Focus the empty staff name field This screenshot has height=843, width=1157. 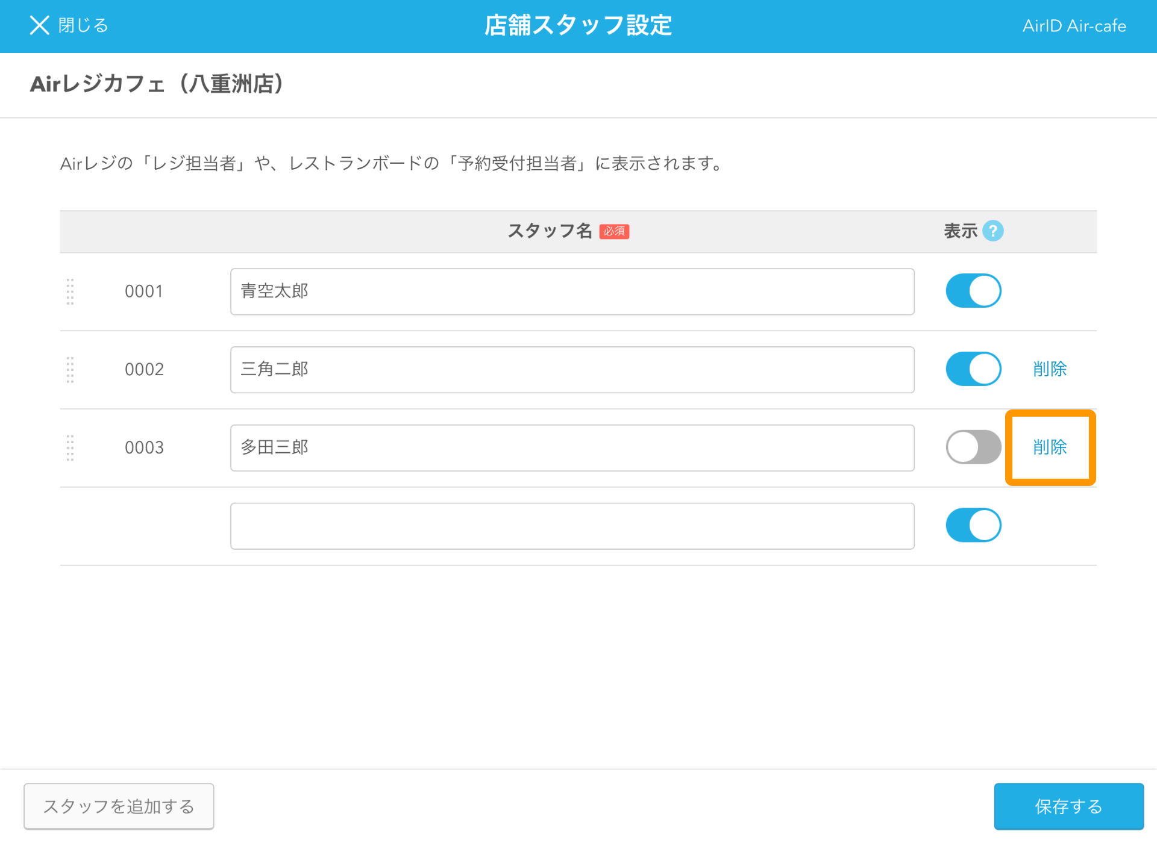coord(572,526)
